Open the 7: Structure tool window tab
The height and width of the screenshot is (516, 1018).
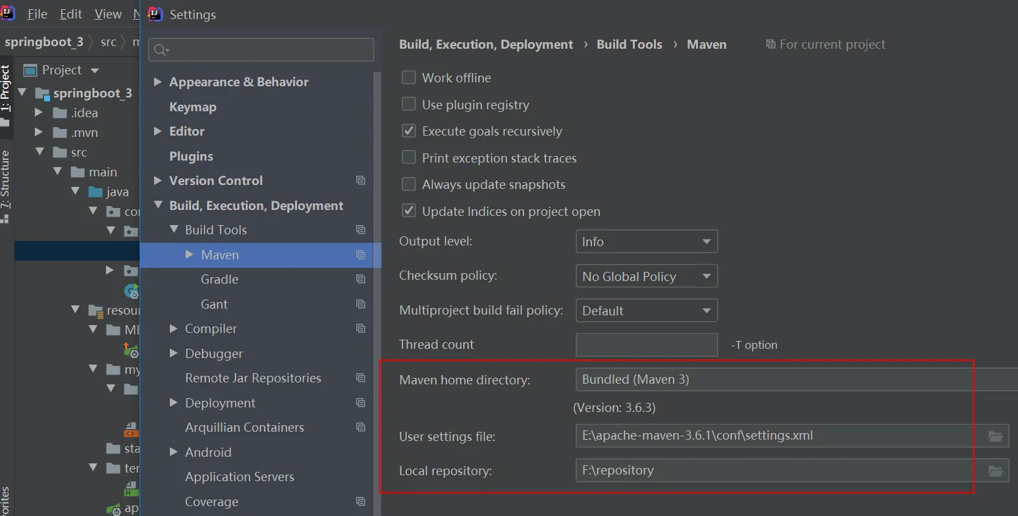(x=6, y=186)
